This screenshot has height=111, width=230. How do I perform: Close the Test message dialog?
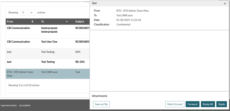click(225, 4)
